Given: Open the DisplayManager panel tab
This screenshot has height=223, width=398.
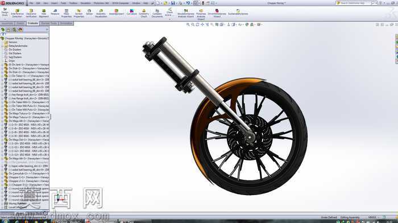Looking at the screenshot, I should 20,30.
